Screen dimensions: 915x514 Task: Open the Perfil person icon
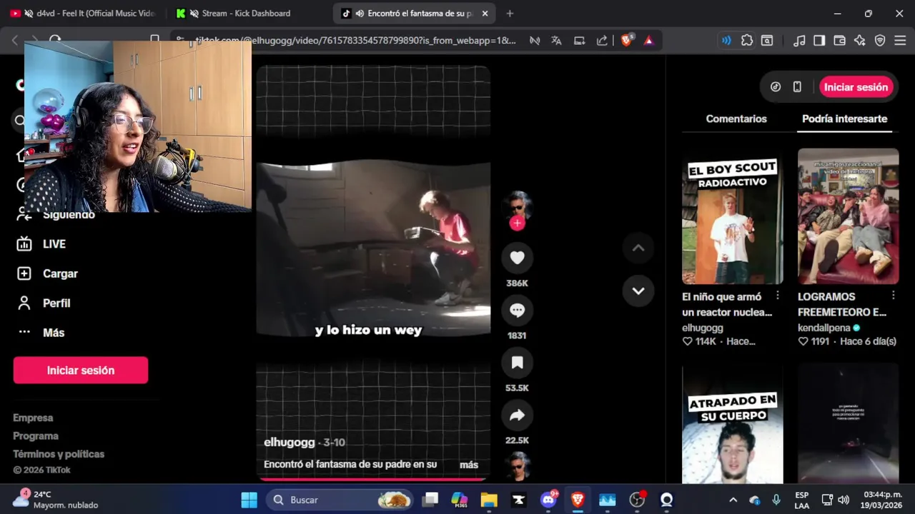point(24,303)
